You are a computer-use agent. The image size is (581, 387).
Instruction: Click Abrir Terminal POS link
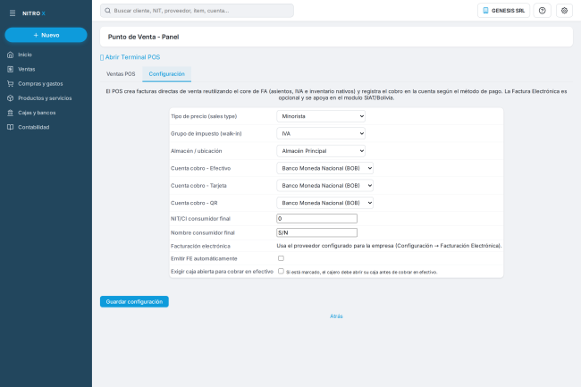(x=131, y=57)
